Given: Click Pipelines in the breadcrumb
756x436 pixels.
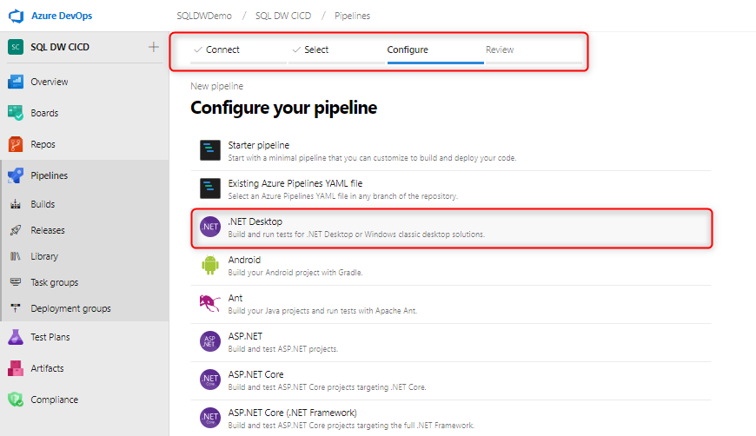Looking at the screenshot, I should [353, 16].
